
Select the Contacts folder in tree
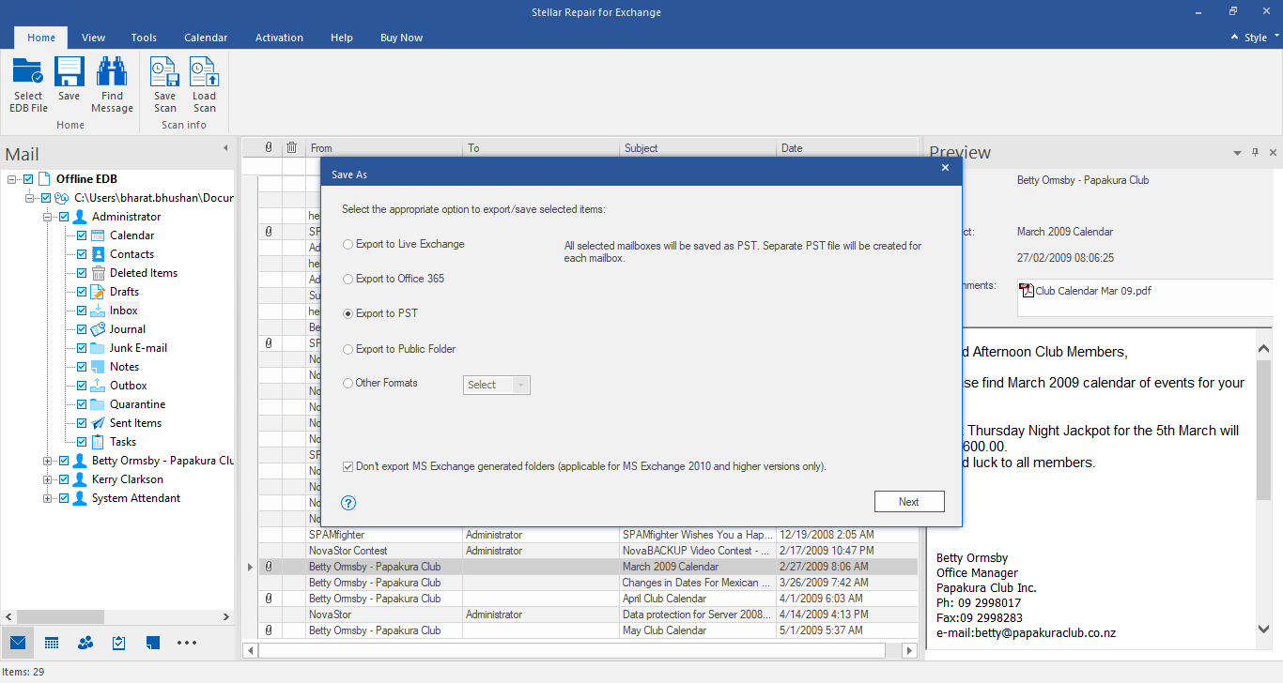(x=131, y=254)
